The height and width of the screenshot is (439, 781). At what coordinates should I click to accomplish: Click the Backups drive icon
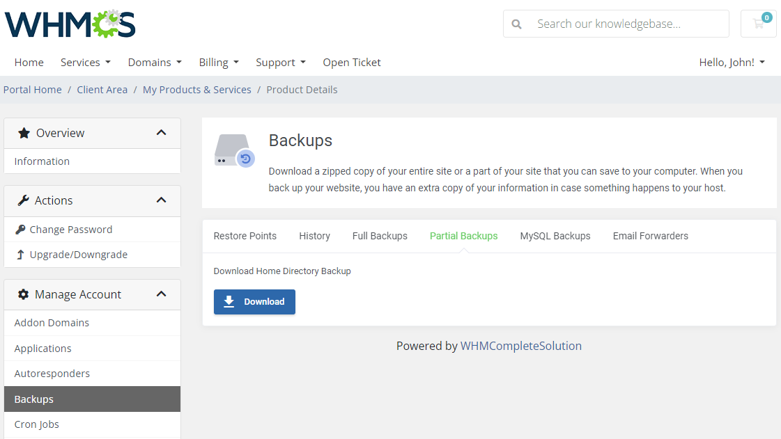click(235, 151)
